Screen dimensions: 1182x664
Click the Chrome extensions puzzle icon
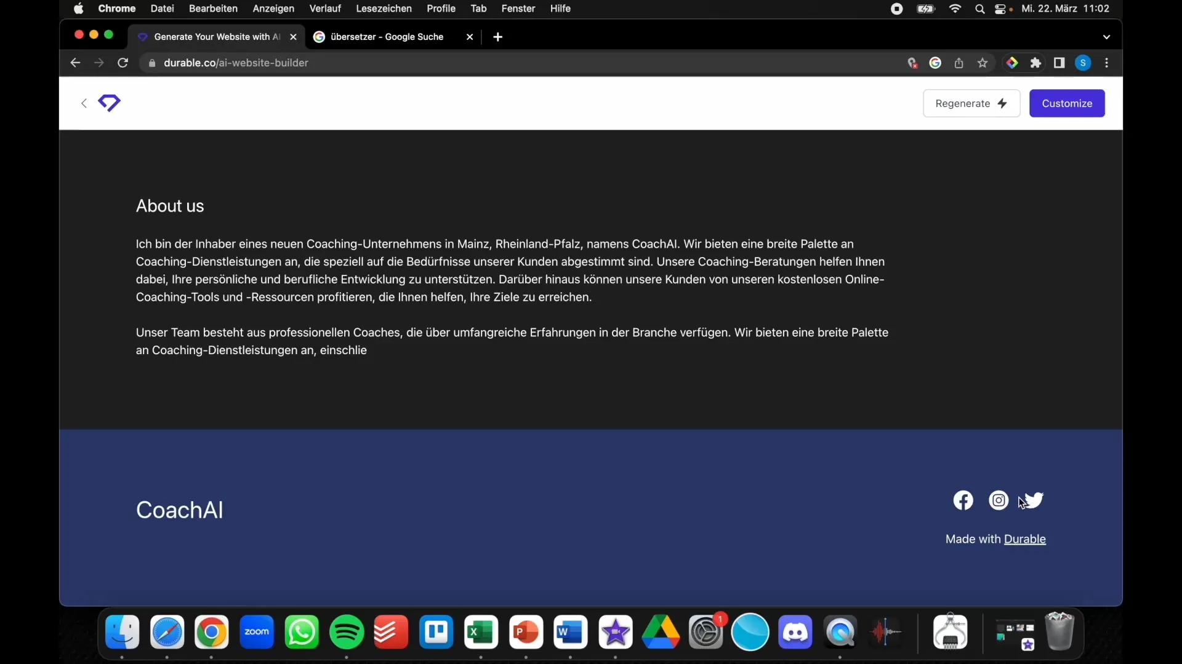(x=1036, y=63)
